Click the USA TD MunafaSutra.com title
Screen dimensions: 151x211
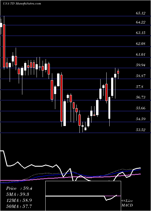point(22,4)
